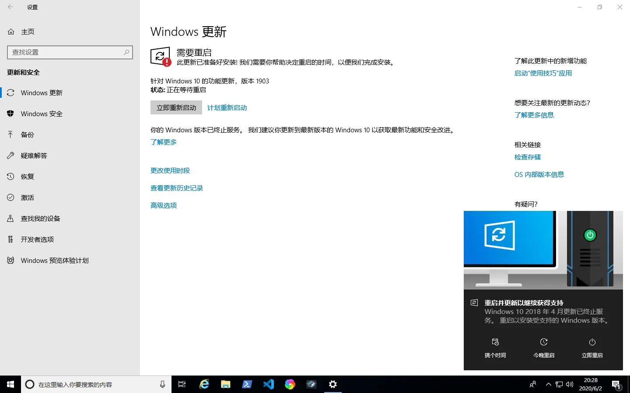Image resolution: width=630 pixels, height=393 pixels.
Task: Open the 了解更多 link under service notice
Action: click(164, 142)
